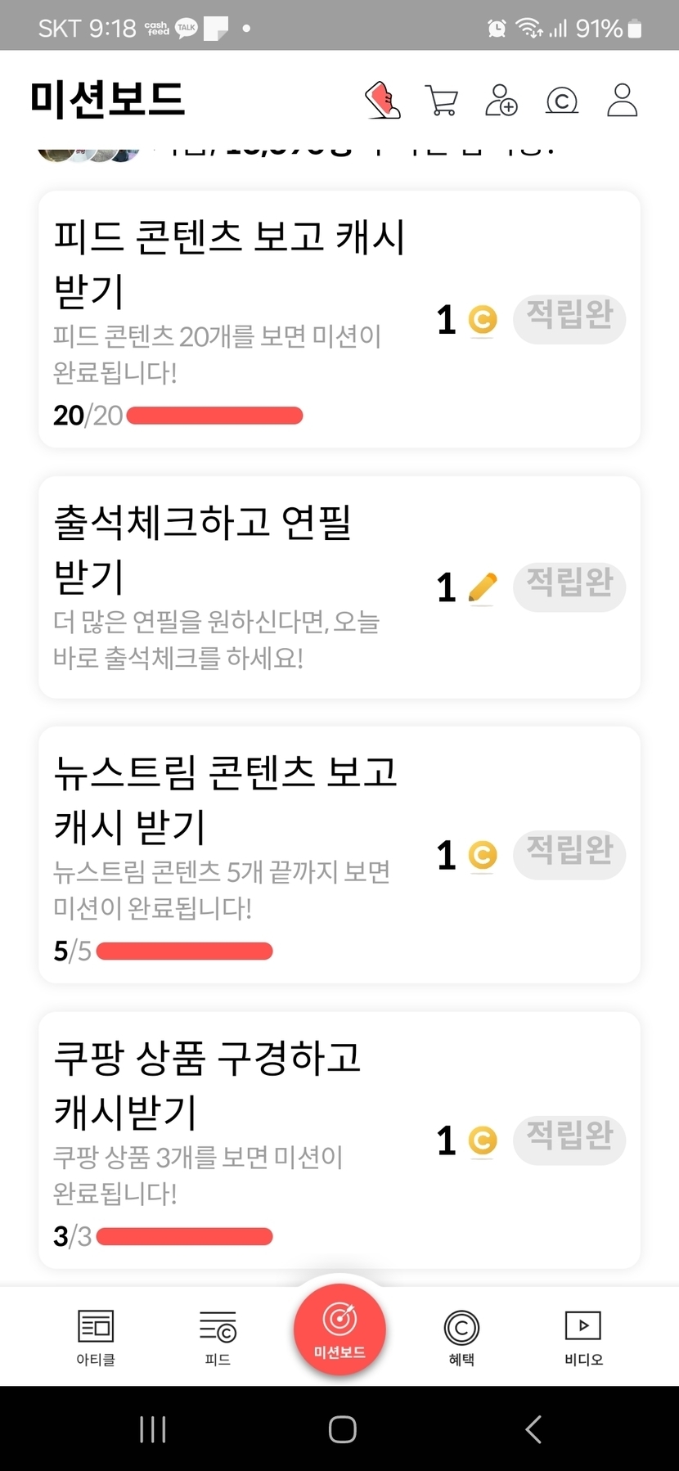Select the 미션보드 center tab

click(x=339, y=1330)
